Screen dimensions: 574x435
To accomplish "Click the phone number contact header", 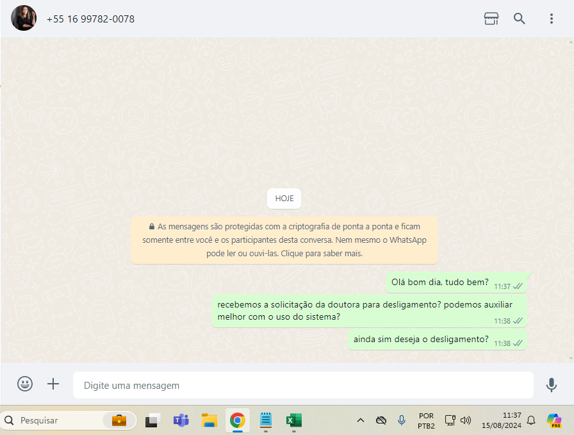I will pyautogui.click(x=90, y=19).
